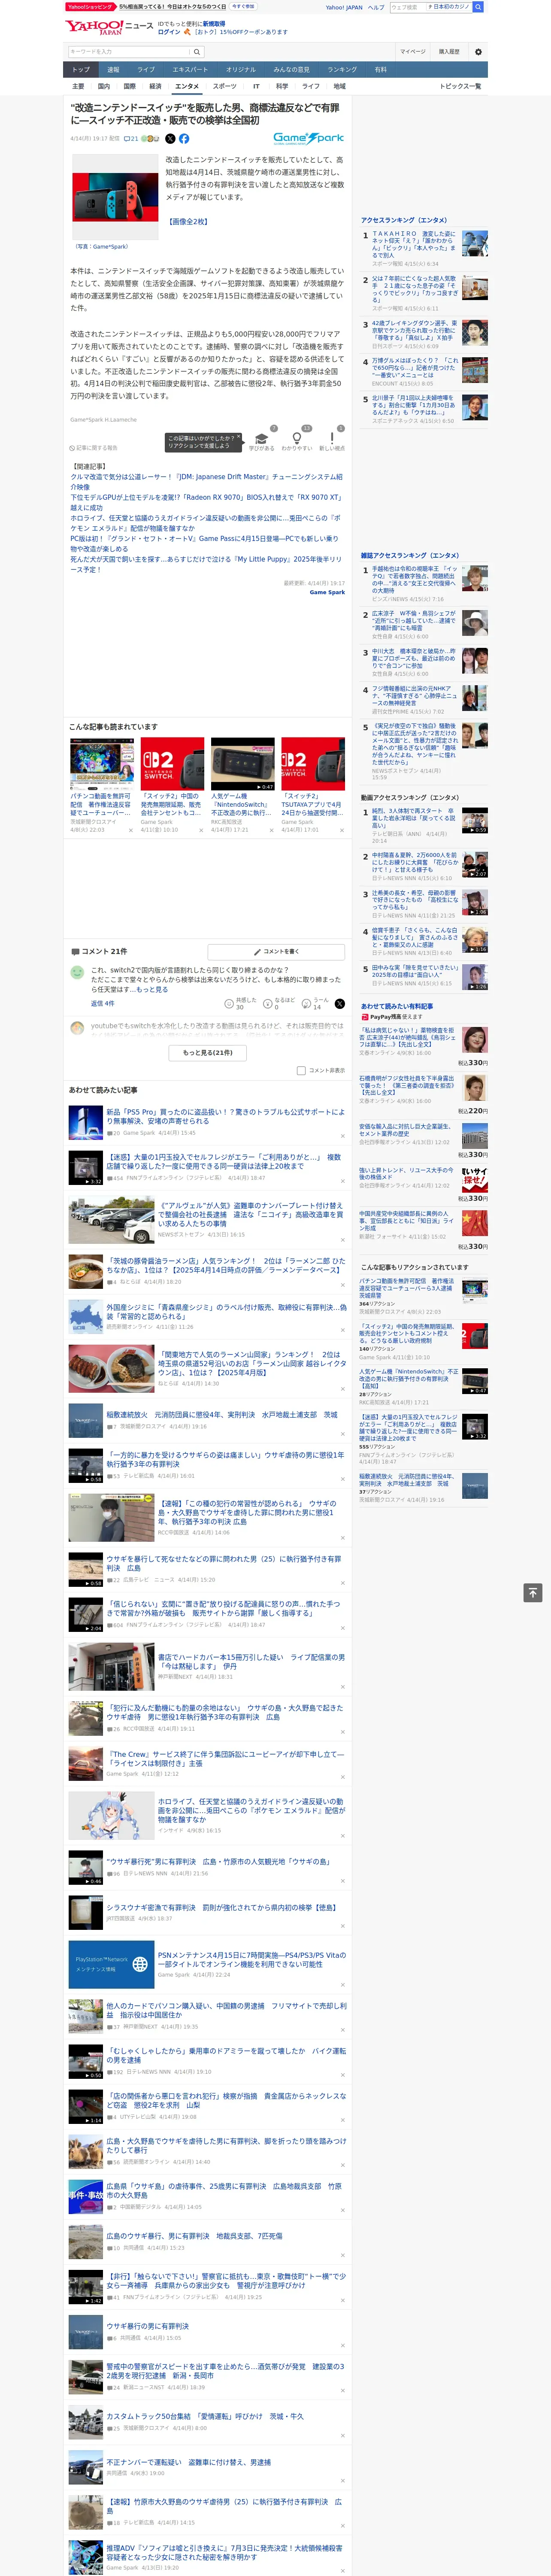The height and width of the screenshot is (2576, 551).
Task: Share article on Facebook icon under headline
Action: [184, 139]
